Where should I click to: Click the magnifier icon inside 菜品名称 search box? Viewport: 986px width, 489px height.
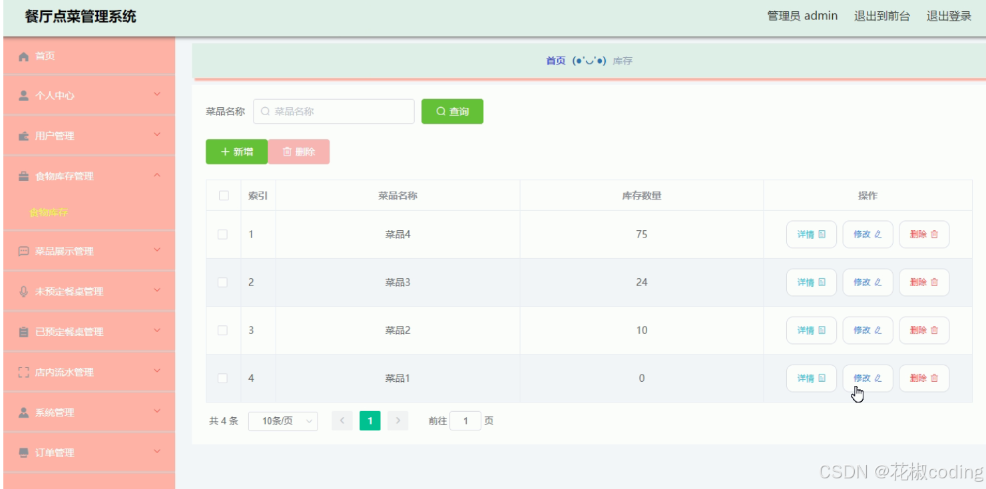pos(266,112)
